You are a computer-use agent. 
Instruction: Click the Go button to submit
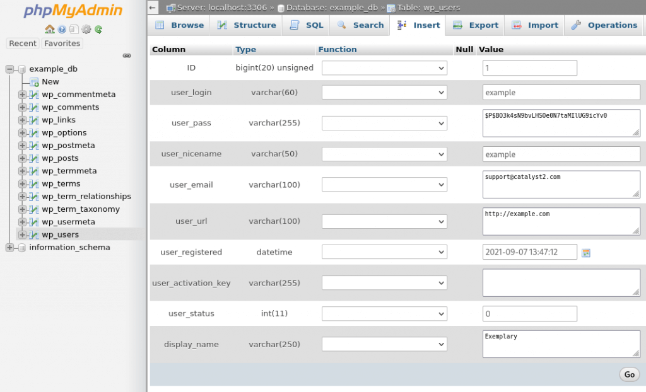tap(629, 374)
